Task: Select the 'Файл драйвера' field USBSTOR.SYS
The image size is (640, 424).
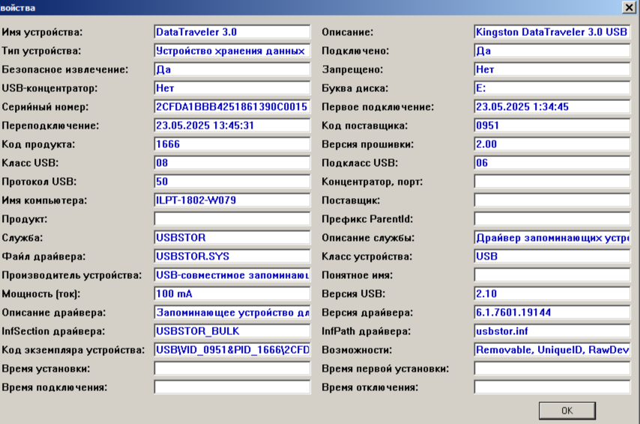Action: pos(232,256)
